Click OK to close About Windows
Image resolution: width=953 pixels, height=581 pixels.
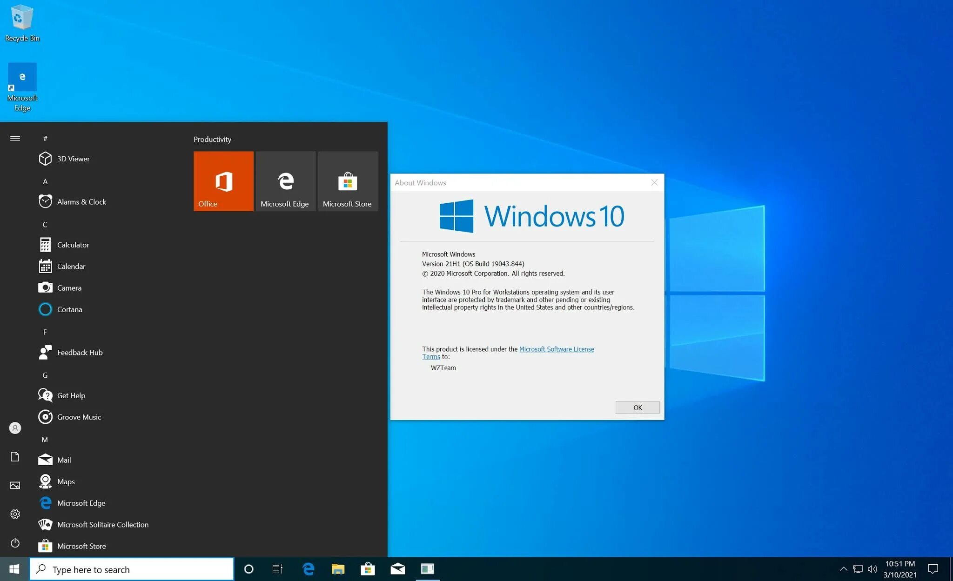(x=637, y=407)
